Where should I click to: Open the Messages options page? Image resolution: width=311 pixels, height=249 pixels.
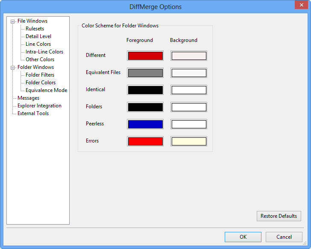28,98
